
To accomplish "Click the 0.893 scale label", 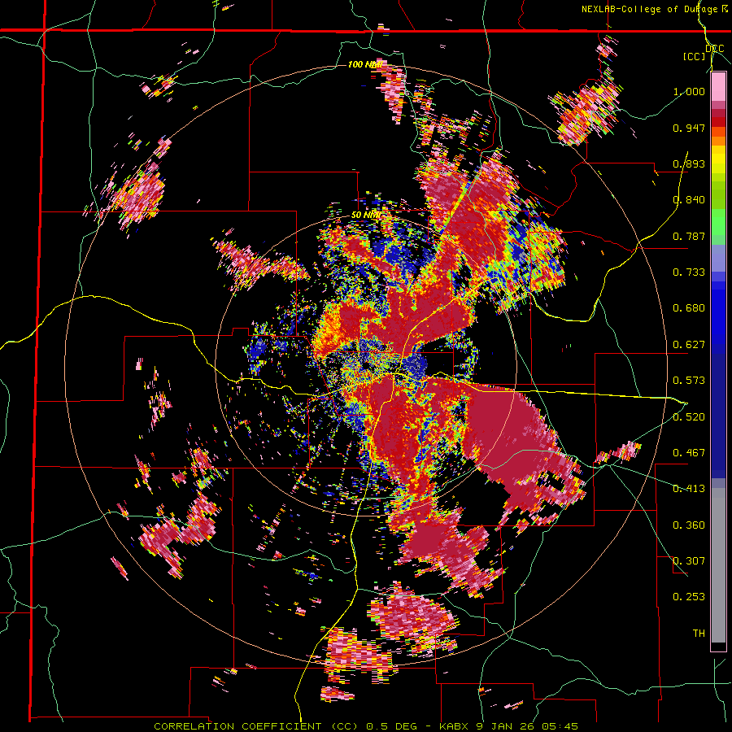I will (x=689, y=163).
